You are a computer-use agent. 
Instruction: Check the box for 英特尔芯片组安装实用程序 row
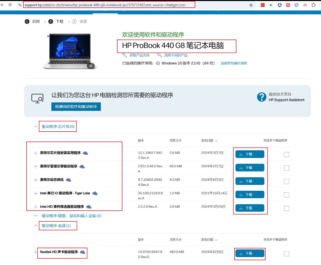click(286, 155)
